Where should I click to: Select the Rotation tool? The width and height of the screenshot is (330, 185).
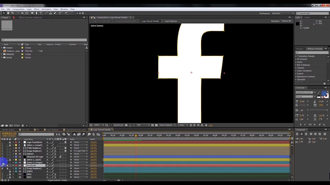pos(18,13)
